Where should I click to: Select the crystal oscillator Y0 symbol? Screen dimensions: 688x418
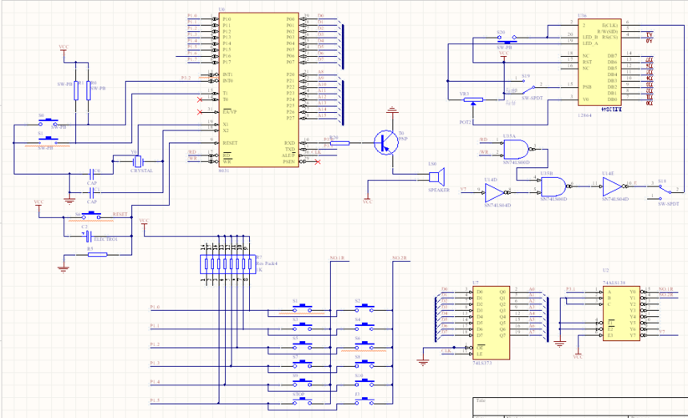tap(138, 161)
